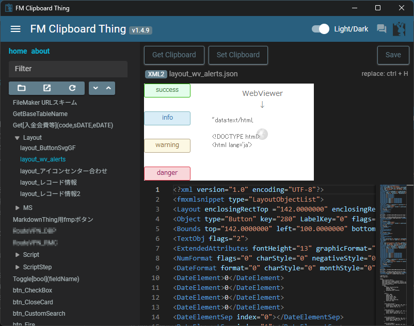
Task: Click the chat feedback icon in header
Action: [x=381, y=29]
